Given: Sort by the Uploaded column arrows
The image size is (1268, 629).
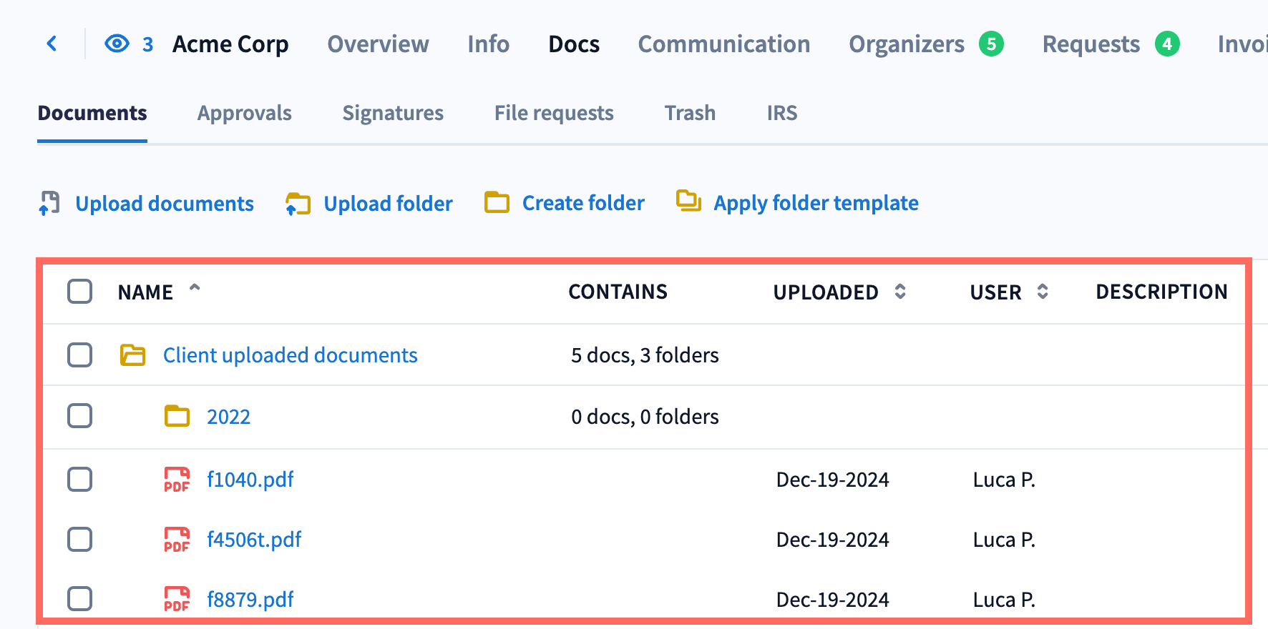Looking at the screenshot, I should tap(900, 292).
